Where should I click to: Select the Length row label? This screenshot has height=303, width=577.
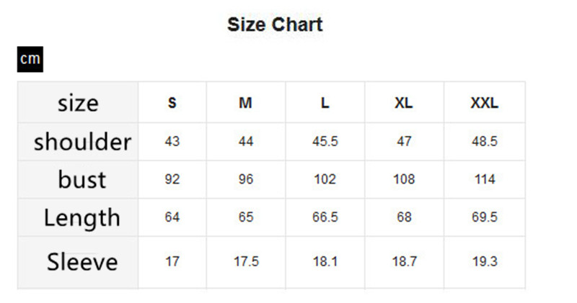[x=82, y=217]
